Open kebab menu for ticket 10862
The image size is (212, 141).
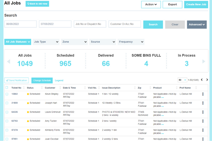pyautogui.click(x=203, y=94)
